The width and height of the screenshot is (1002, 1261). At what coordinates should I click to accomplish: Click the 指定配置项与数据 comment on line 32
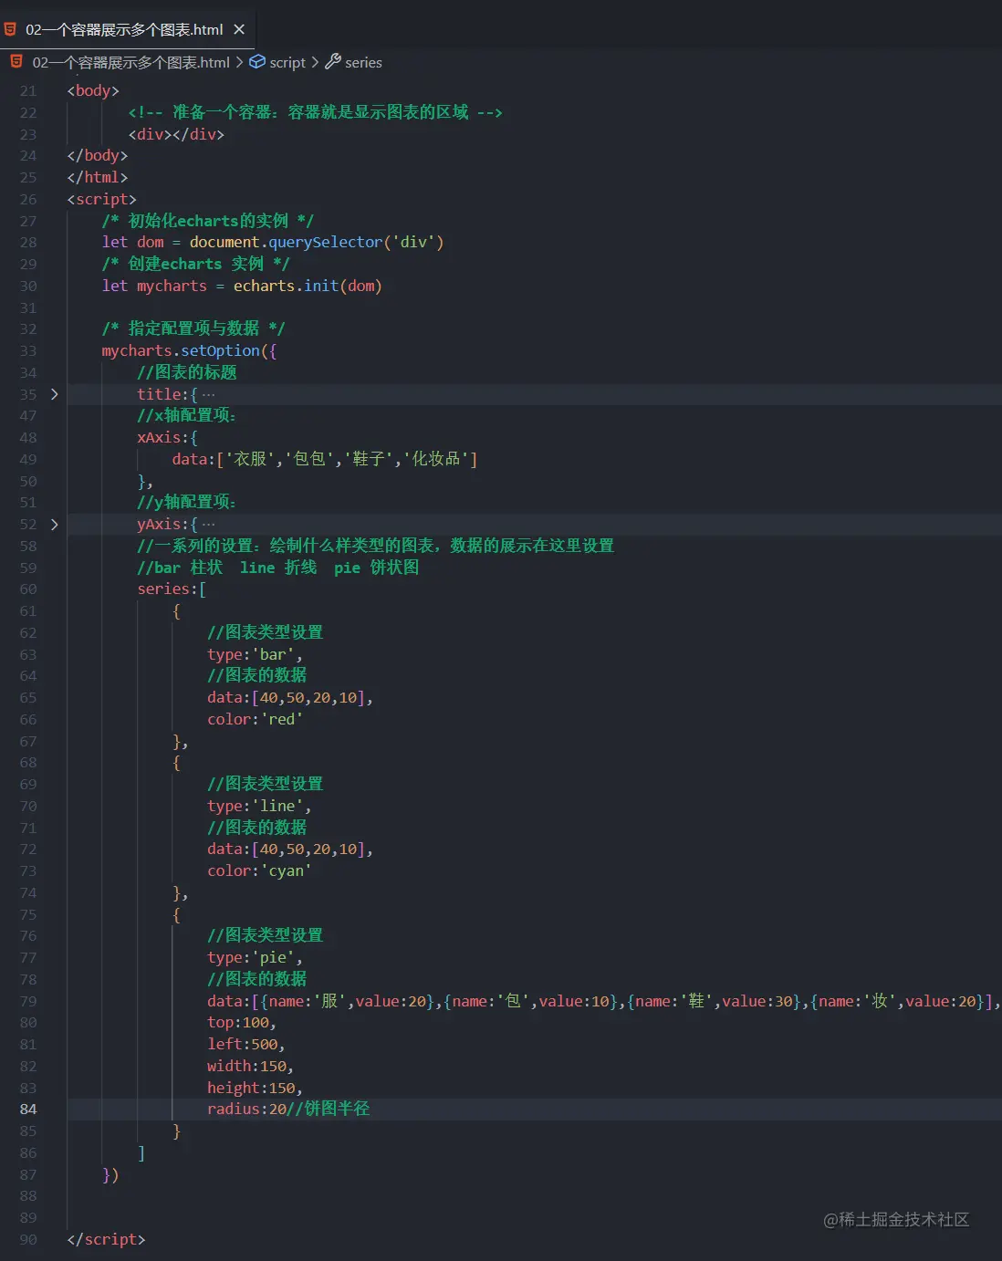point(193,328)
